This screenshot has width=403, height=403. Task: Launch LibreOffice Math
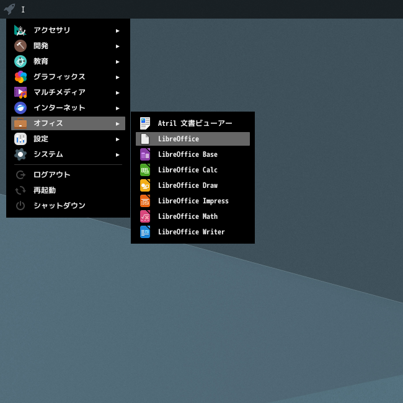coord(193,216)
